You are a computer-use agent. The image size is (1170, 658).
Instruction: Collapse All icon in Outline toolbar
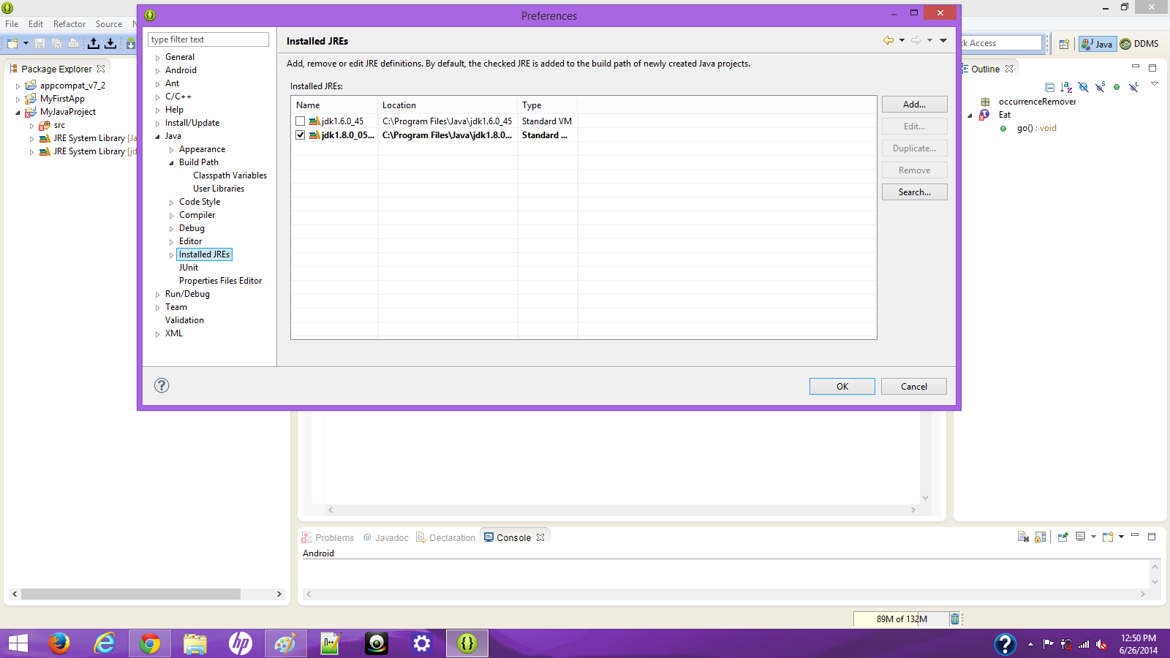pos(1049,87)
